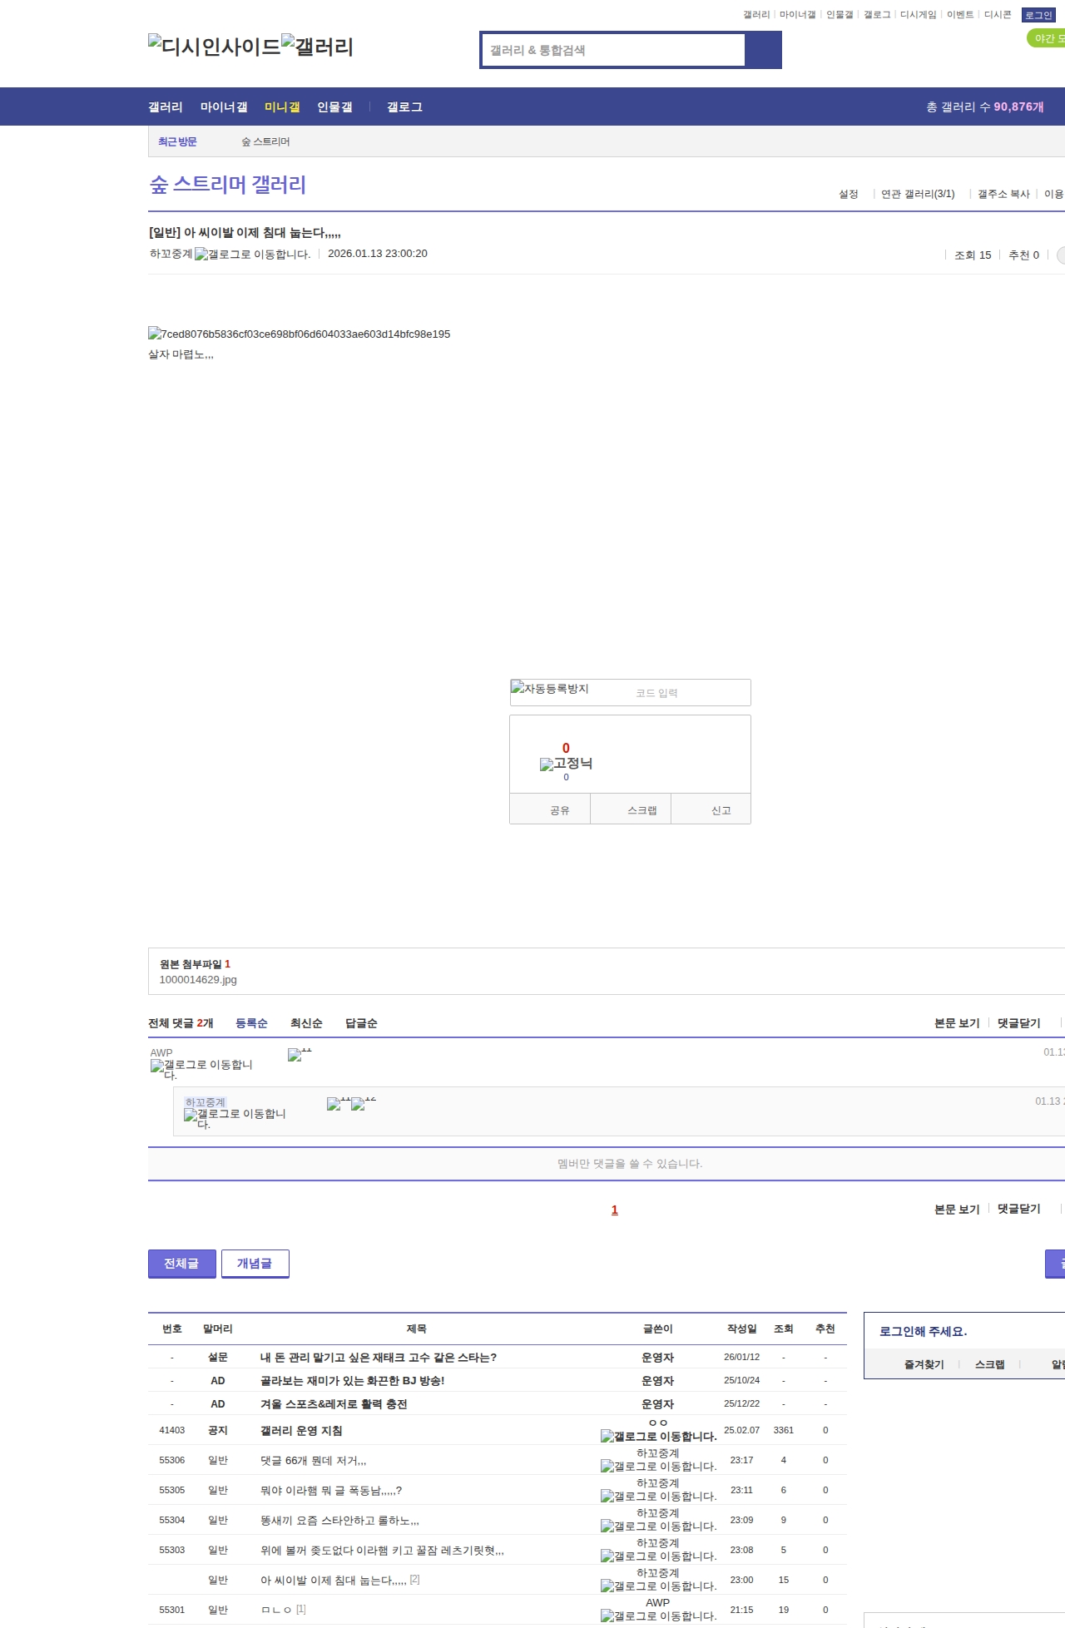Collapse comments with upper 댓글닫기
This screenshot has height=1628, width=1065.
1018,1023
